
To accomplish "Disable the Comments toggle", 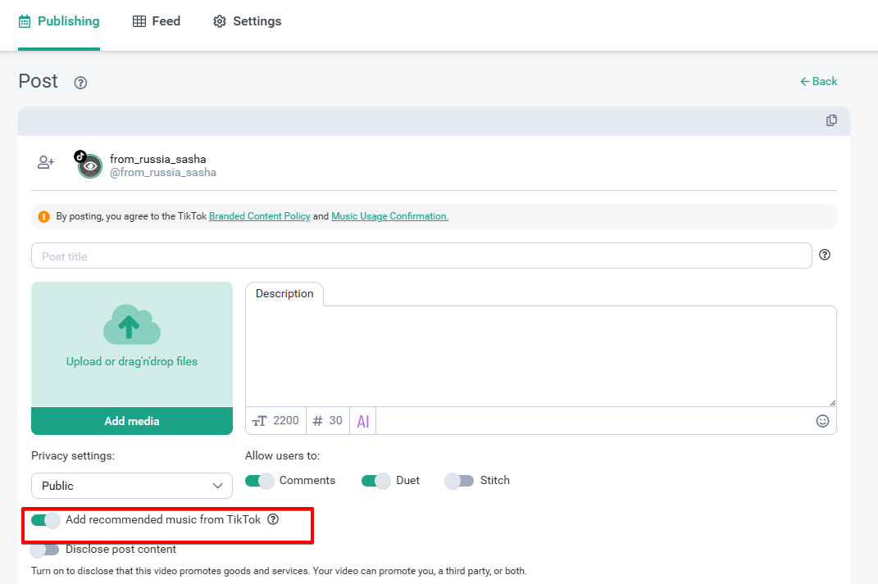I will tap(260, 481).
